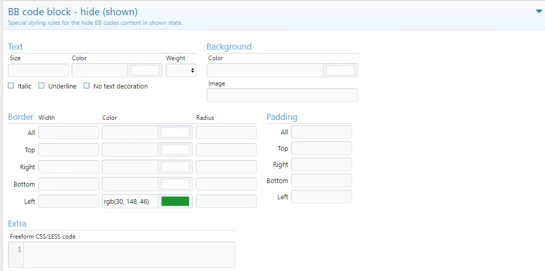Open the text Weight dropdown
Screen dimensions: 545x271
click(x=181, y=70)
